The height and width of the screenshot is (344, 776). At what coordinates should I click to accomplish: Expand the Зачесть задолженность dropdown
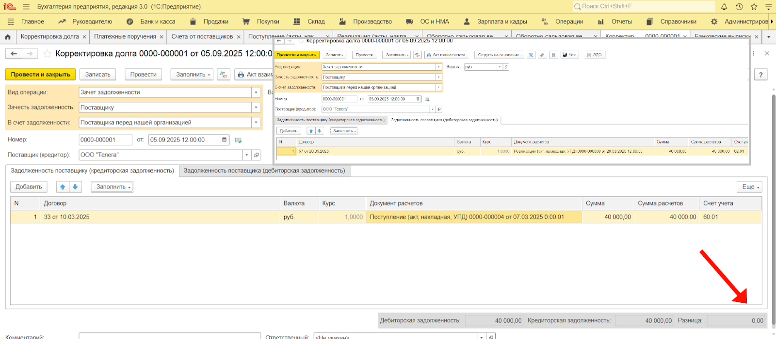256,108
